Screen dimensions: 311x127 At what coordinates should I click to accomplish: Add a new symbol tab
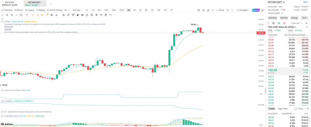(51, 3)
